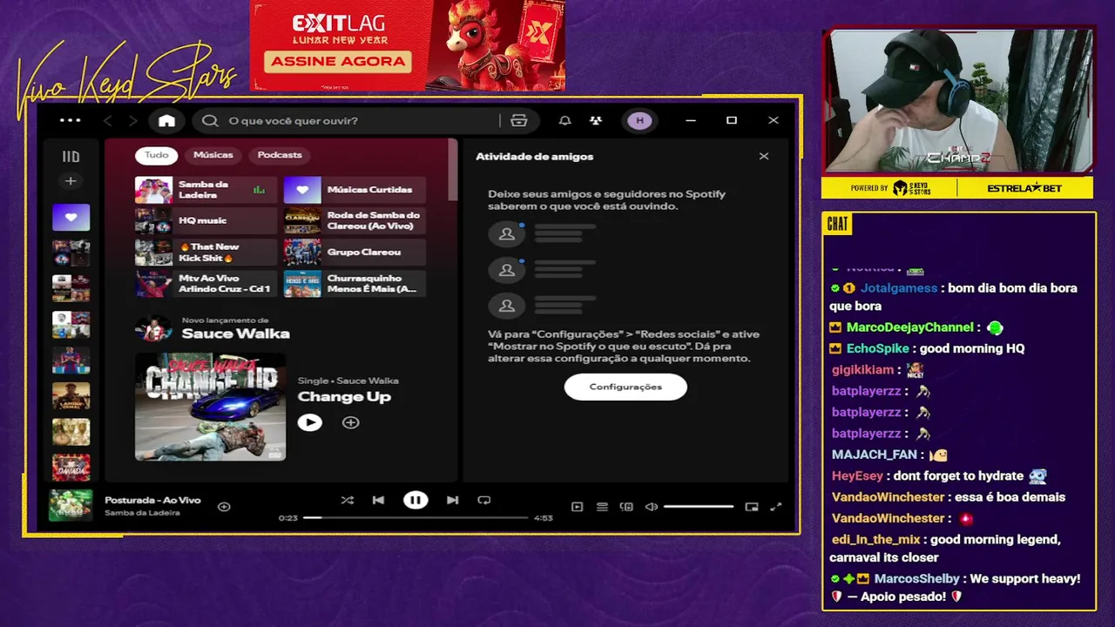The width and height of the screenshot is (1115, 627).
Task: Open Spotify's three-dot main menu
Action: pos(70,120)
